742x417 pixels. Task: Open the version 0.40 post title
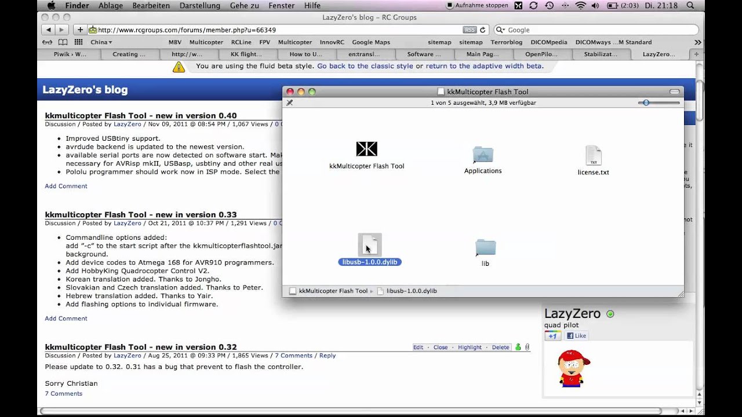pos(141,115)
